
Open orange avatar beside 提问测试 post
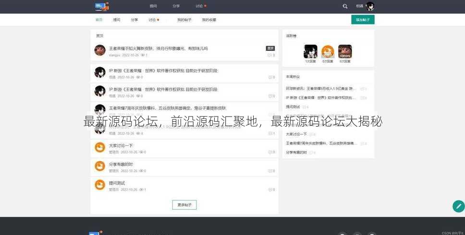(100, 185)
